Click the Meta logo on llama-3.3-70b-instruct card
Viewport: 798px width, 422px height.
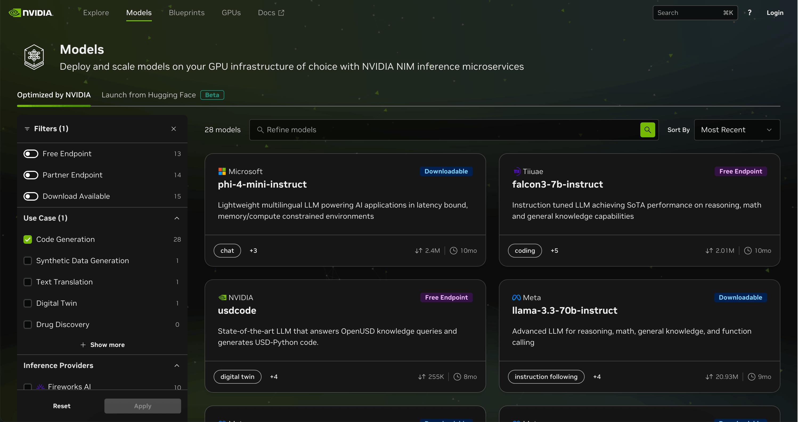pyautogui.click(x=516, y=298)
